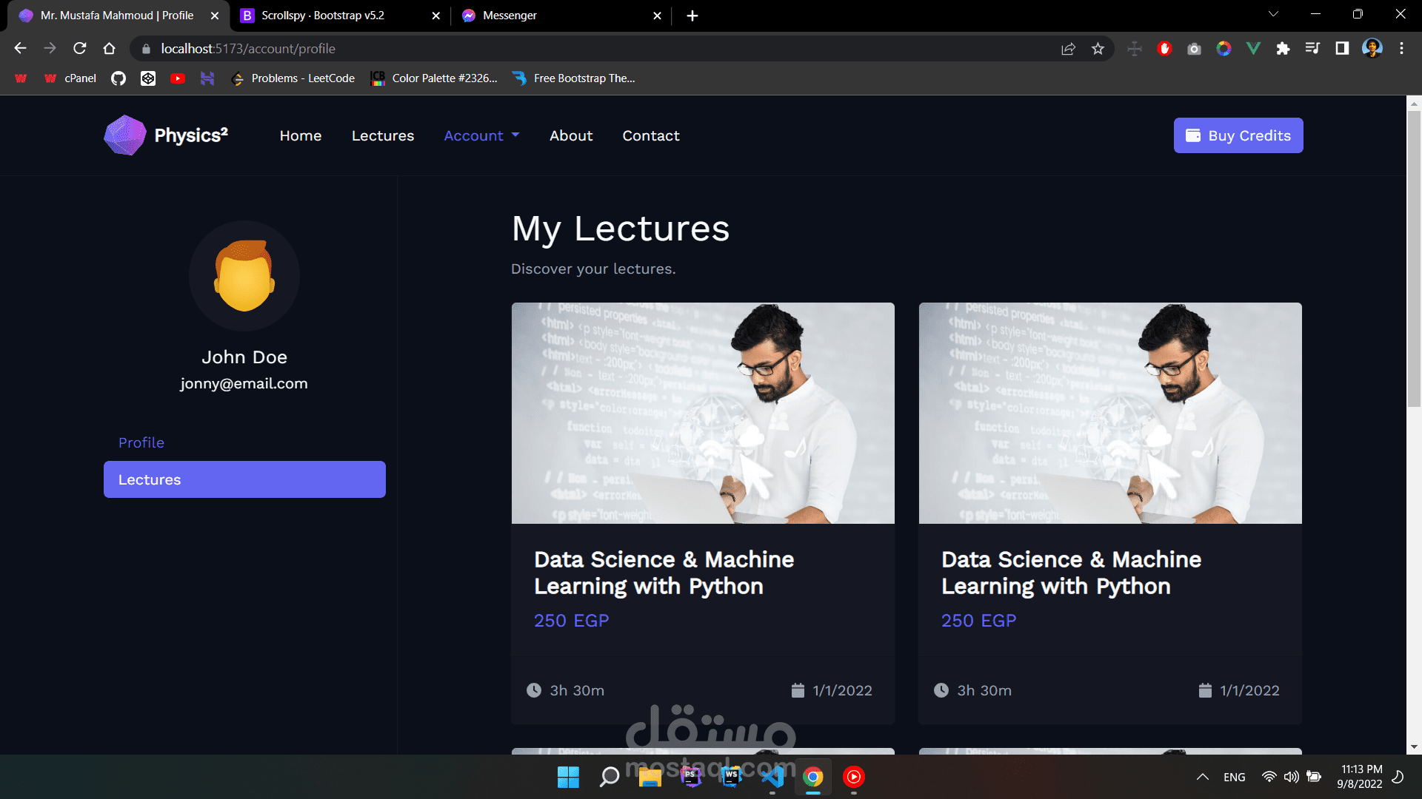Screen dimensions: 1422x799
Task: Click the GitHub bookmark icon
Action: (x=118, y=78)
